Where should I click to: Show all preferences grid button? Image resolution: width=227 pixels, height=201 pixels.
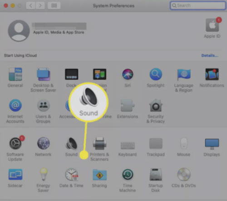pos(54,5)
